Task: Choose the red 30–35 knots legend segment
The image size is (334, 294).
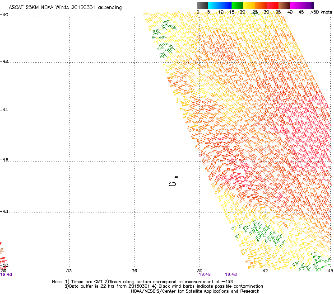Action: click(273, 5)
